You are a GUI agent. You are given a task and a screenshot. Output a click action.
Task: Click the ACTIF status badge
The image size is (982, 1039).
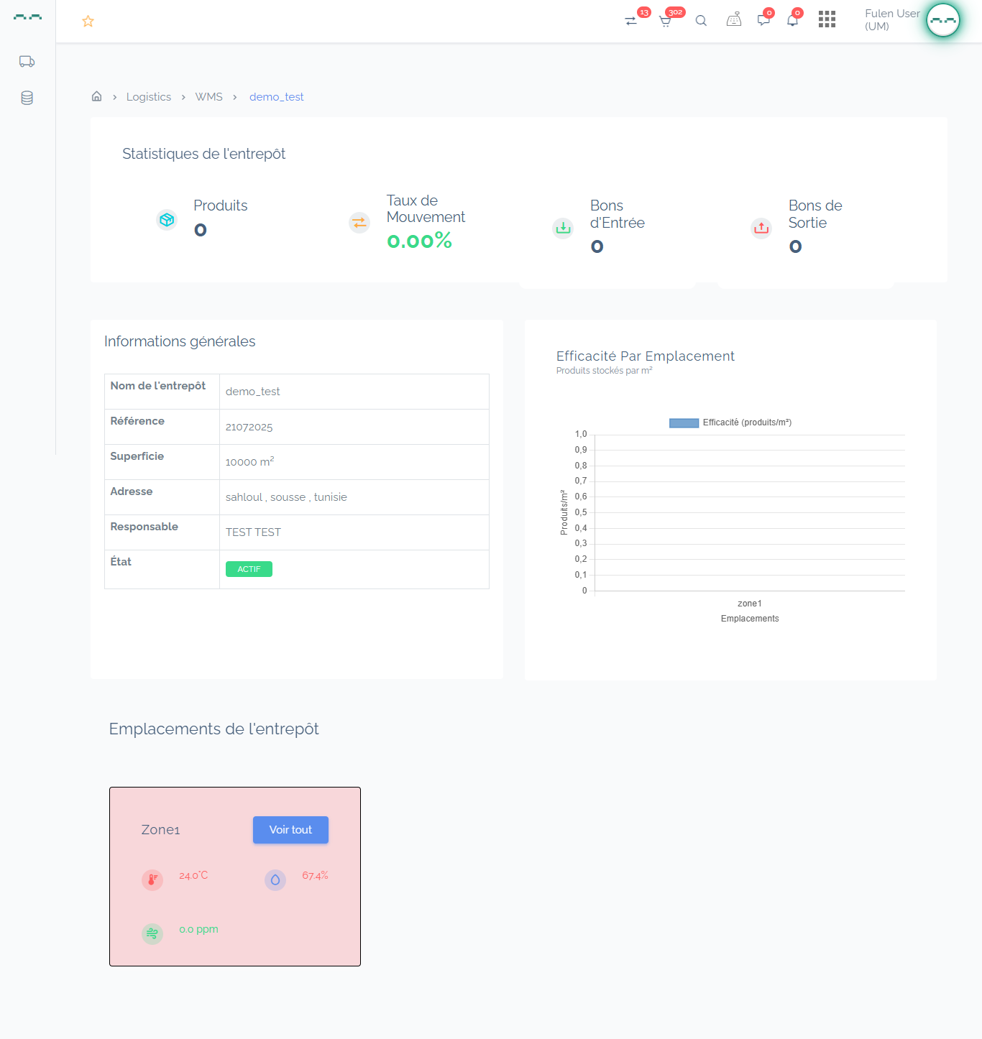pos(249,569)
